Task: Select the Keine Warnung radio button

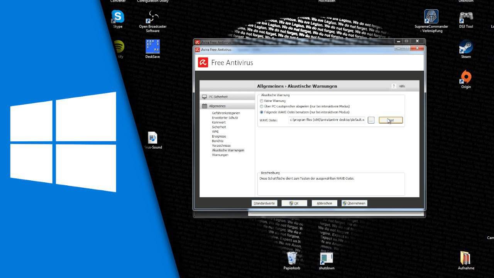Action: pyautogui.click(x=262, y=101)
